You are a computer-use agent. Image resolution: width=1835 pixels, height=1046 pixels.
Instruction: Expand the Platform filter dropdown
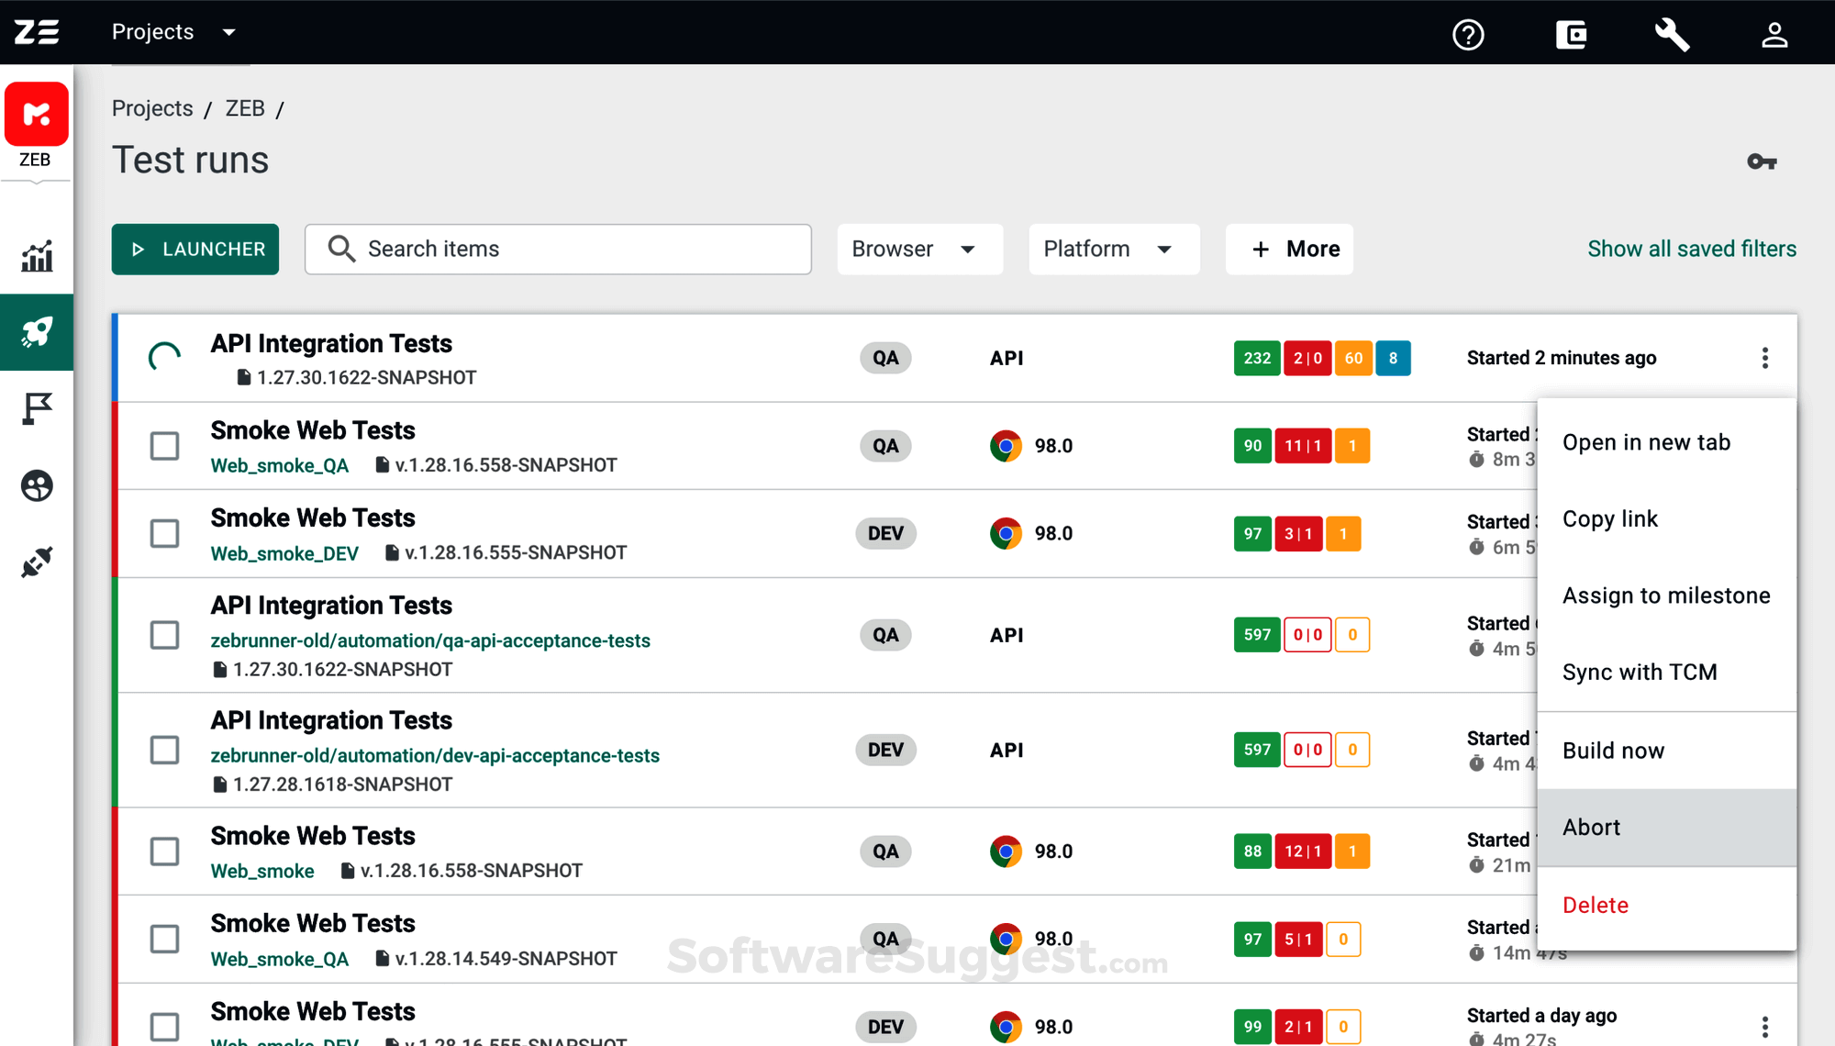click(x=1113, y=249)
